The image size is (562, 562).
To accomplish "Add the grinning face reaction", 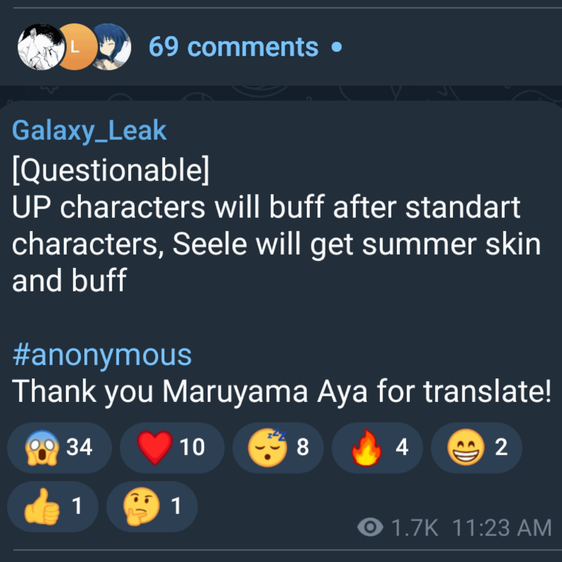I will (476, 448).
